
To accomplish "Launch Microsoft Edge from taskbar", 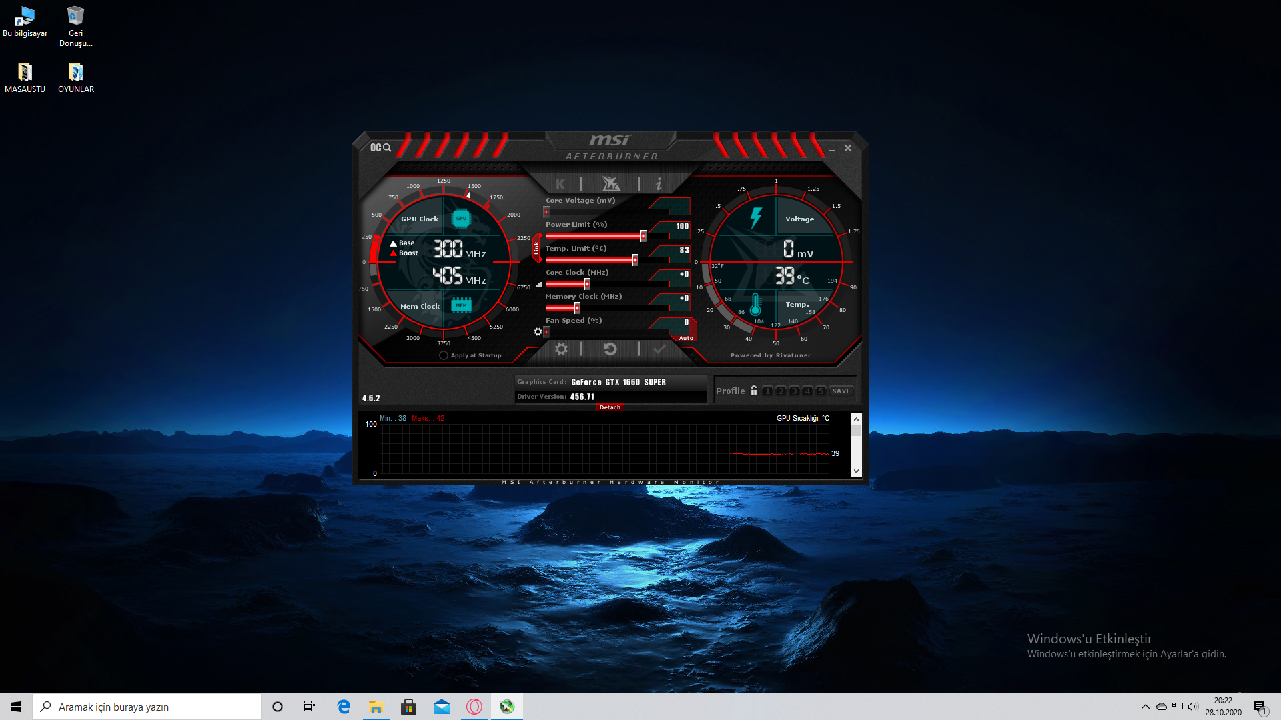I will point(344,707).
